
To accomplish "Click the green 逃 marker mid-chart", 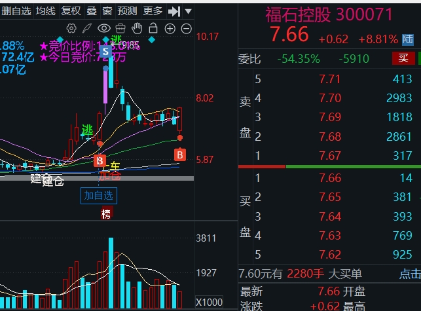I will tap(87, 130).
